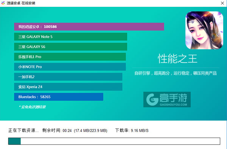
Task: Click the game character avatar icon
Action: click(204, 30)
